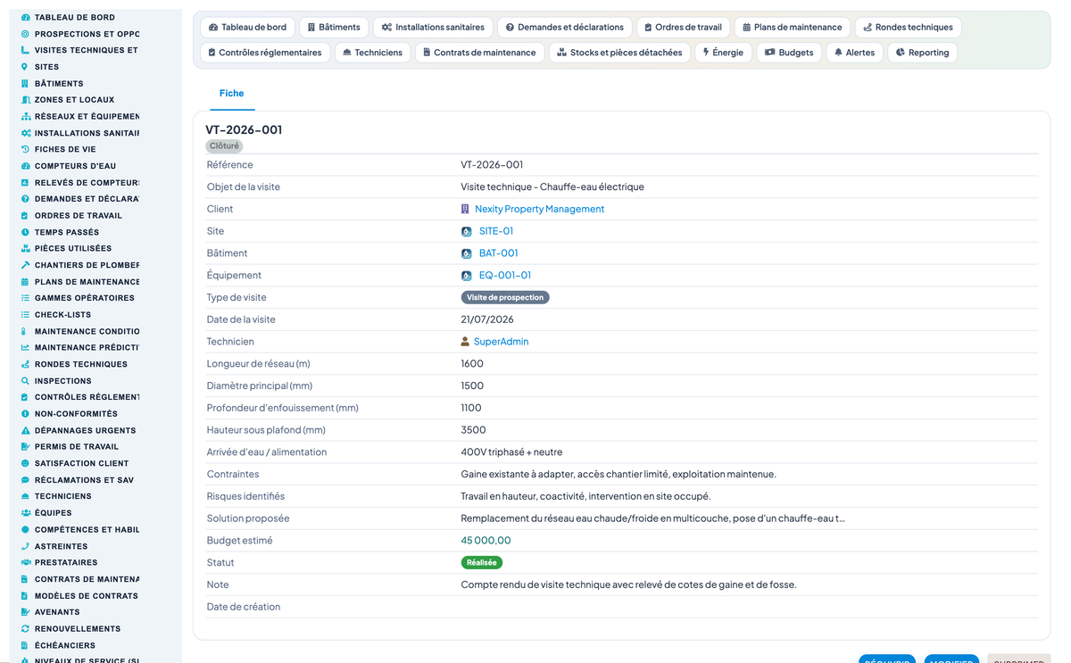Image resolution: width=1071 pixels, height=663 pixels.
Task: Click the Sites pin icon in sidebar
Action: 25,67
